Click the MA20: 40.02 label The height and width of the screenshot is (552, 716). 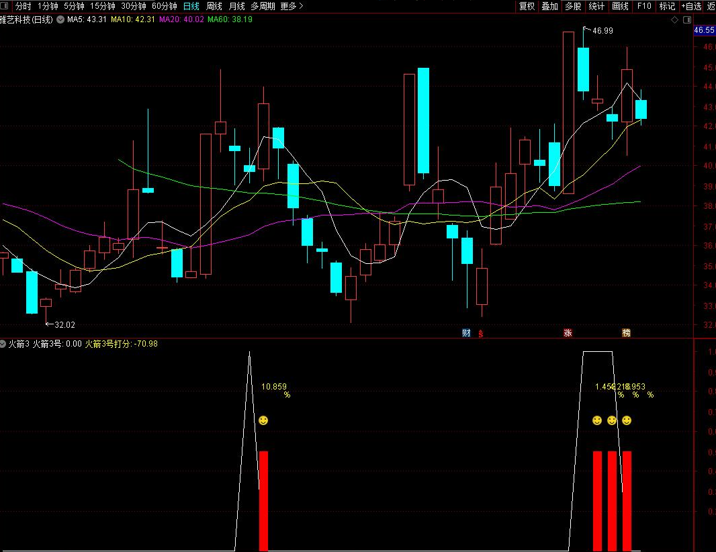pos(181,19)
